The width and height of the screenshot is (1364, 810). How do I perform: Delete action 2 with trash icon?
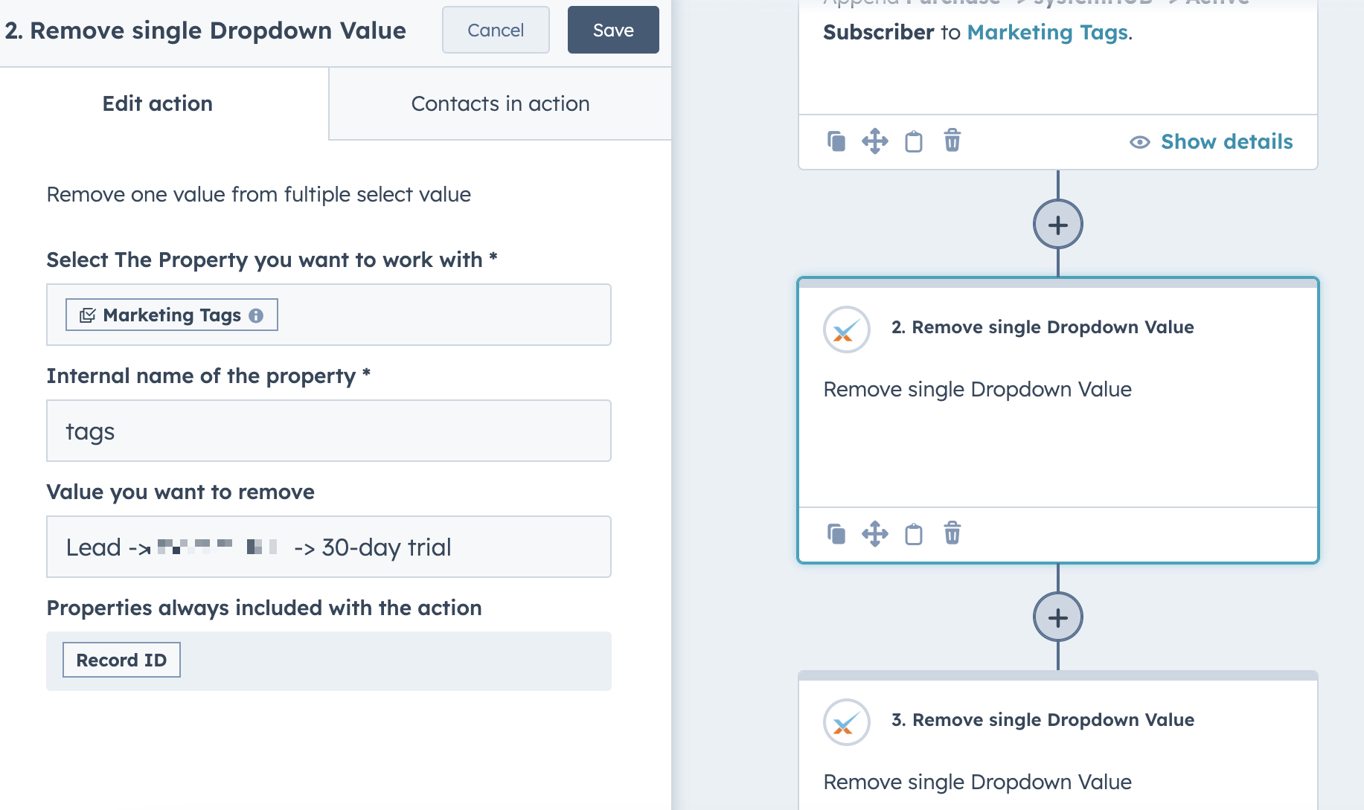[951, 533]
